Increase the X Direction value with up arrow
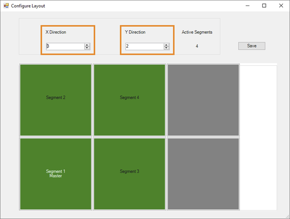290x219 pixels. [87, 45]
